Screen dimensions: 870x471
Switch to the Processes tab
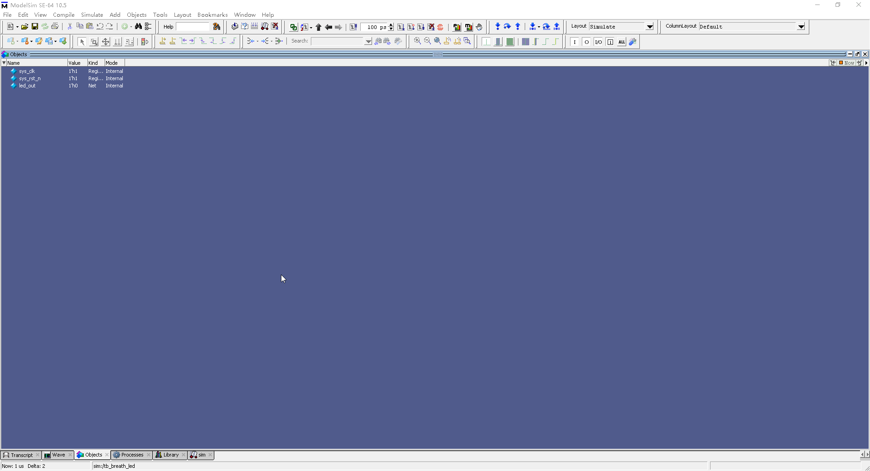coord(131,455)
